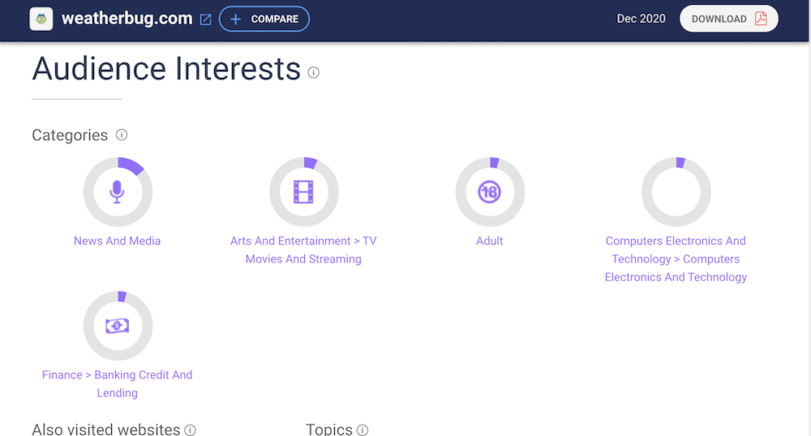Screen dimensions: 811x436
Task: Open Arts And Entertainment TV Movies link
Action: click(x=303, y=250)
